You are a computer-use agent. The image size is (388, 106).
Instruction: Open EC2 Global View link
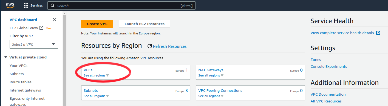point(24,28)
